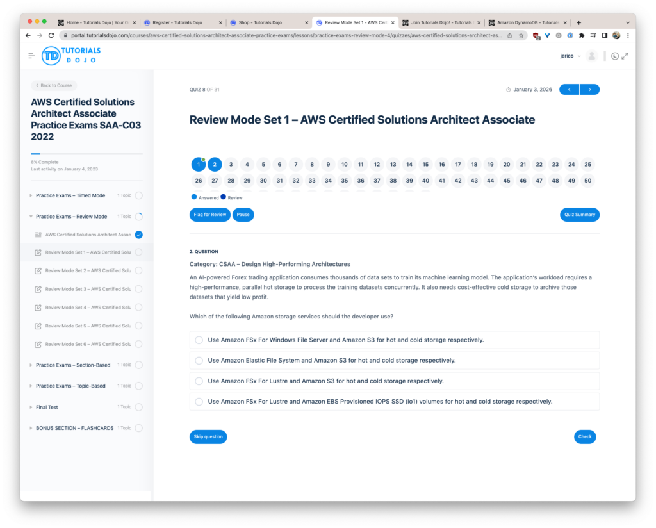
Task: Open the user avatar profile icon
Action: pos(591,56)
